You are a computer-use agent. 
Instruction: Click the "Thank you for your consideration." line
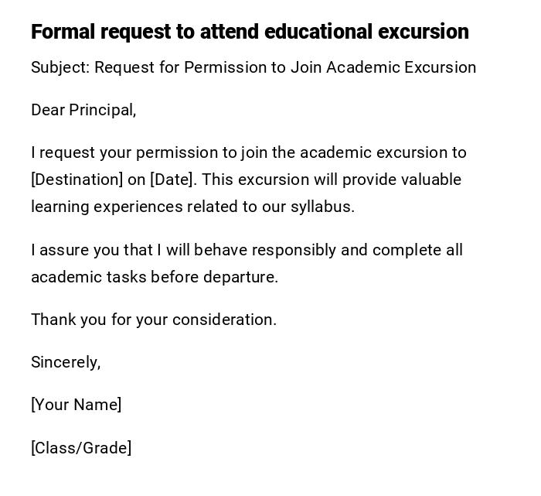tap(154, 320)
